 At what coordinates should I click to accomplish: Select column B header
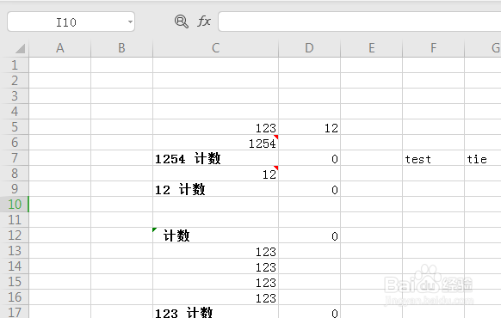pos(121,48)
